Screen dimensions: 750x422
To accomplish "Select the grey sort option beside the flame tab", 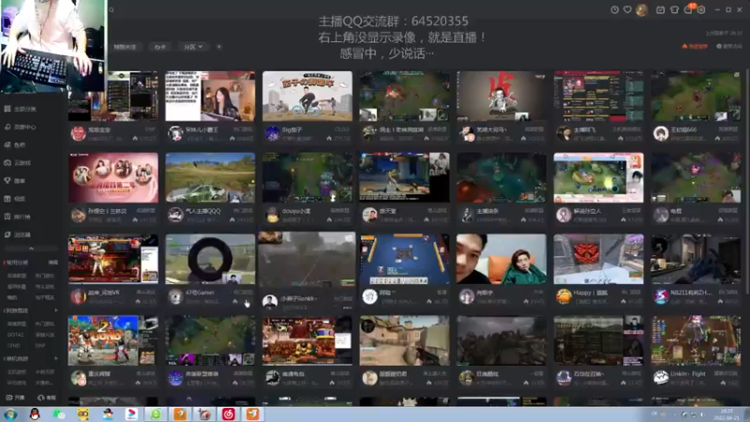I will [x=729, y=46].
